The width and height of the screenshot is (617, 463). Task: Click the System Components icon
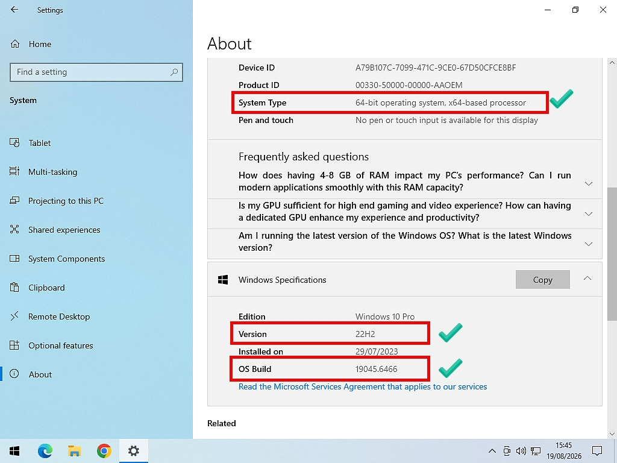[14, 258]
